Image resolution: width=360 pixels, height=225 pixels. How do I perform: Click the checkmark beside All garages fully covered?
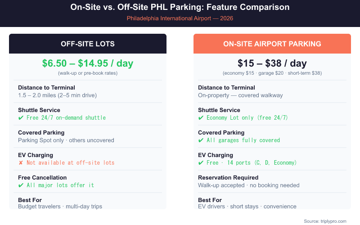point(201,140)
